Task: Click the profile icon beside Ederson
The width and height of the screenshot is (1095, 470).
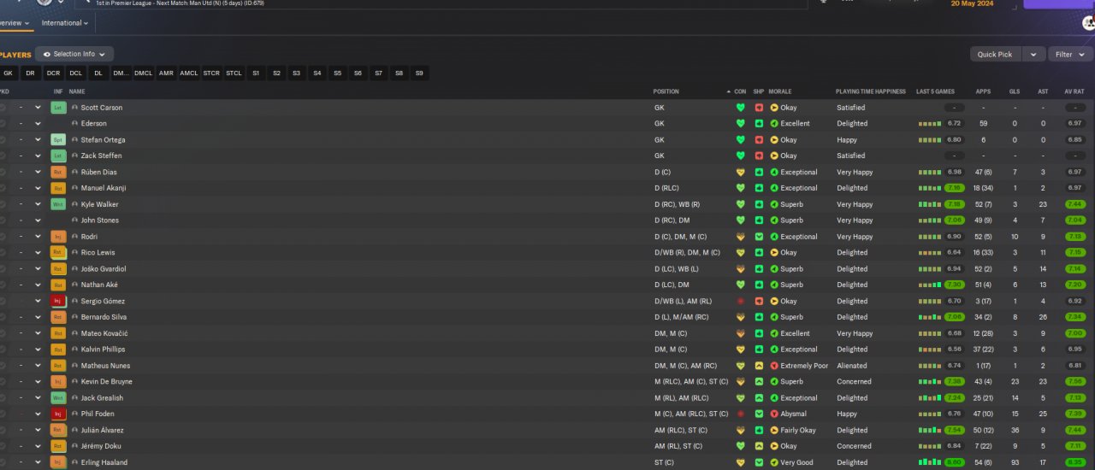Action: pos(75,124)
